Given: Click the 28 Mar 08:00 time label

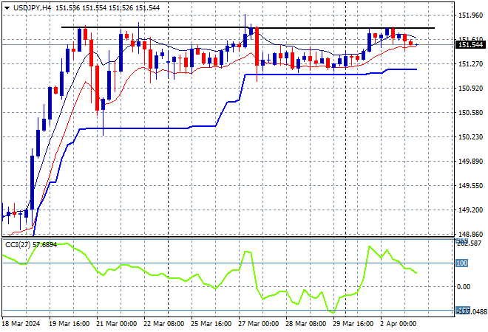Looking at the screenshot, I should point(305,324).
